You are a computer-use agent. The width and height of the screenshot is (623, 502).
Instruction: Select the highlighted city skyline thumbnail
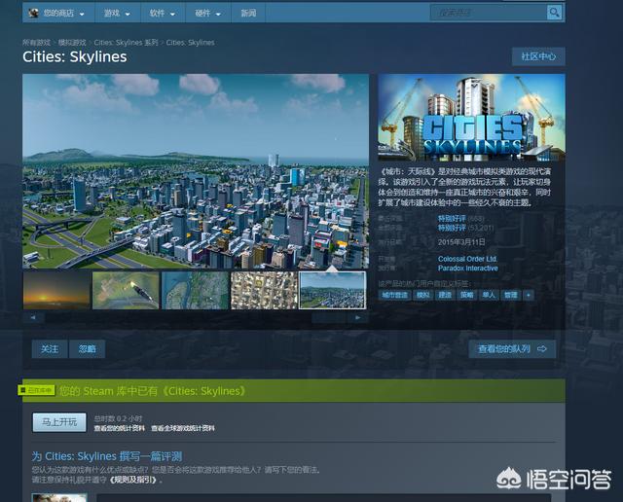pyautogui.click(x=333, y=290)
